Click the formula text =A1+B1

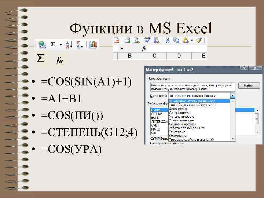click(x=61, y=99)
